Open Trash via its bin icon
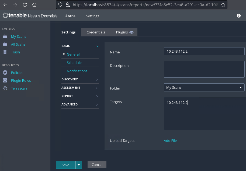This screenshot has height=171, width=246. point(5,52)
